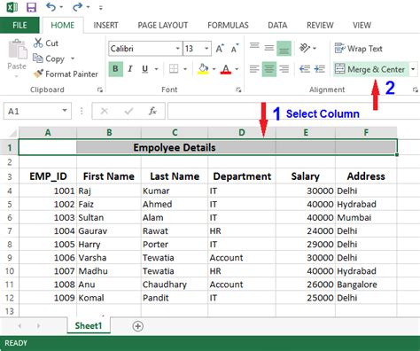Image resolution: width=420 pixels, height=351 pixels.
Task: Open the Font Color dropdown arrow
Action: [237, 69]
